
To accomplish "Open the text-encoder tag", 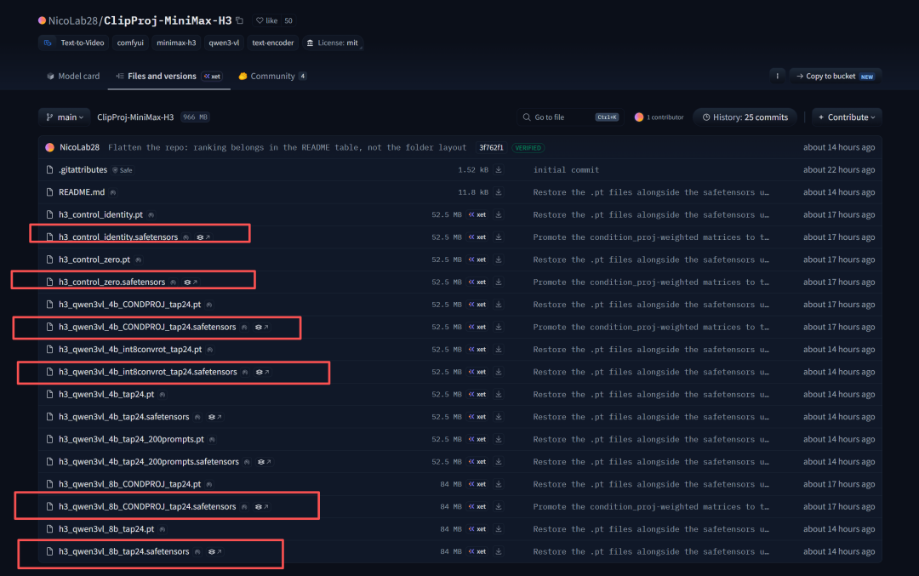I will point(272,43).
